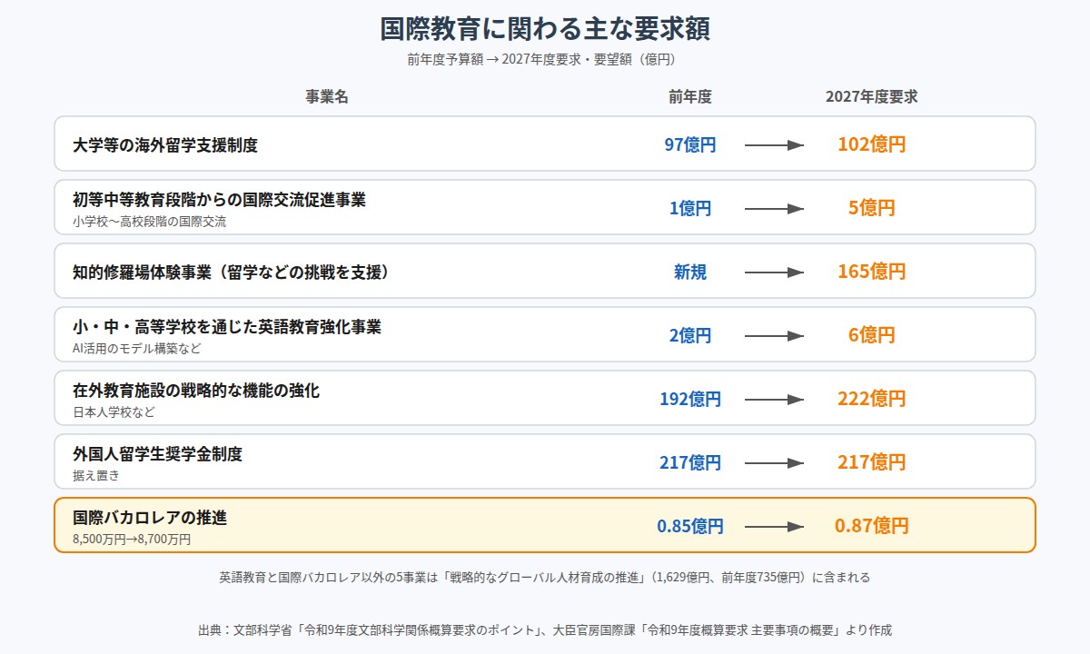This screenshot has width=1090, height=654.
Task: Click the 0.85億円 previous-year value
Action: point(690,526)
